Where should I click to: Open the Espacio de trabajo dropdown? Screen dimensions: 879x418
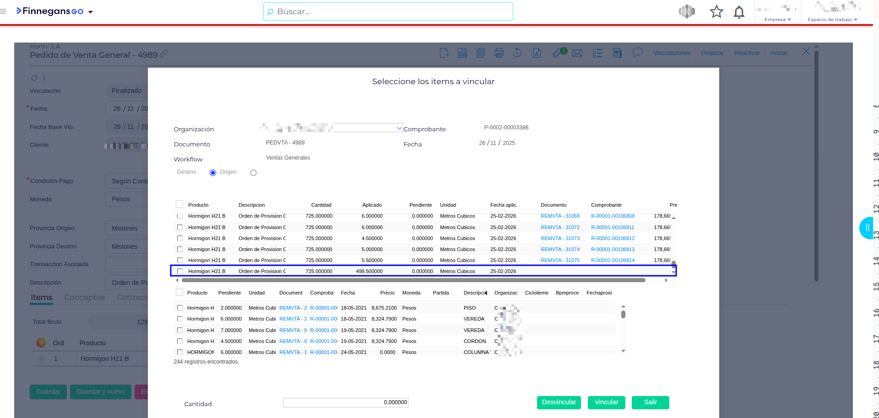[x=832, y=19]
